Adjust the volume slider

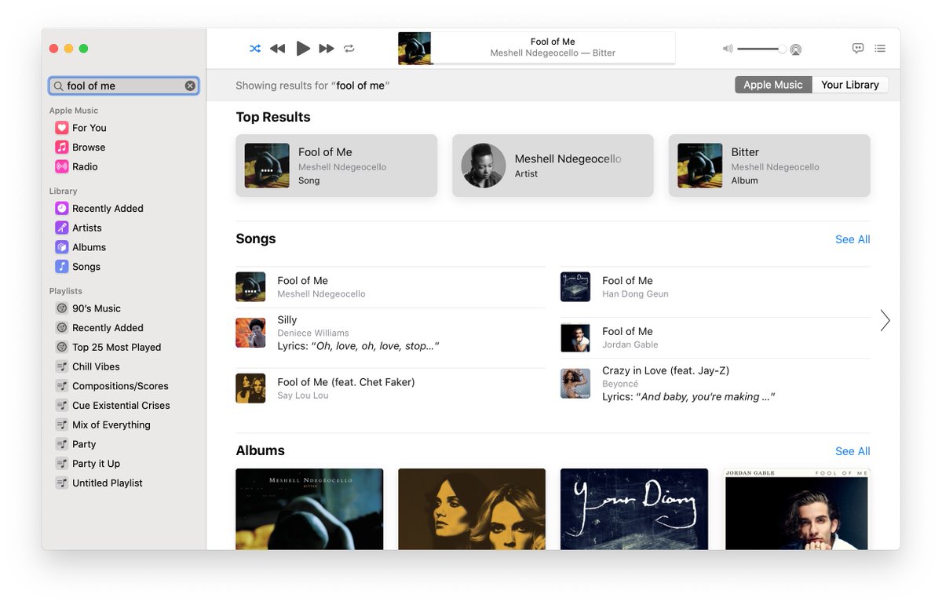(x=761, y=49)
